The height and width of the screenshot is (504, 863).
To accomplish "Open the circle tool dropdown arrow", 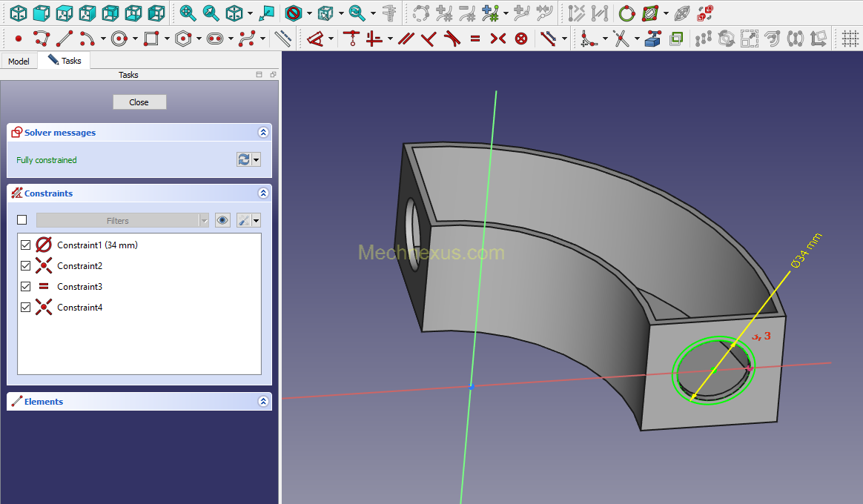I will (134, 39).
